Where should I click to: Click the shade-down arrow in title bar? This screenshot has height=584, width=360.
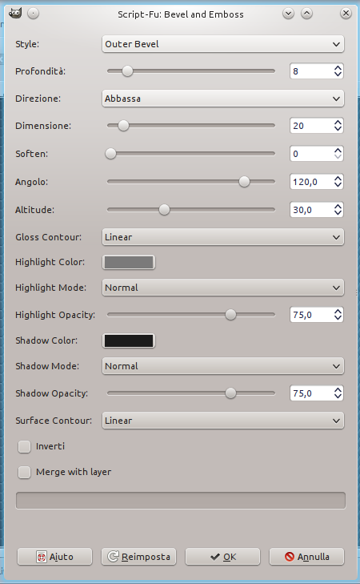[x=288, y=14]
